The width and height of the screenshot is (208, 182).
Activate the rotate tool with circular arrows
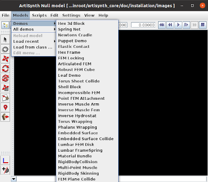click(x=5, y=68)
